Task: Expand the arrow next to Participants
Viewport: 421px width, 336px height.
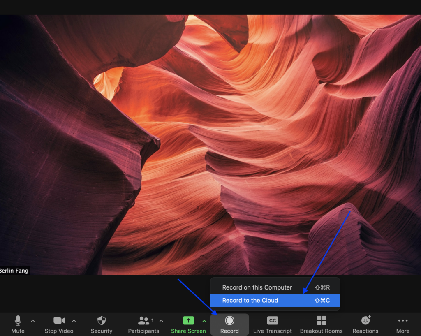Action: [x=161, y=321]
